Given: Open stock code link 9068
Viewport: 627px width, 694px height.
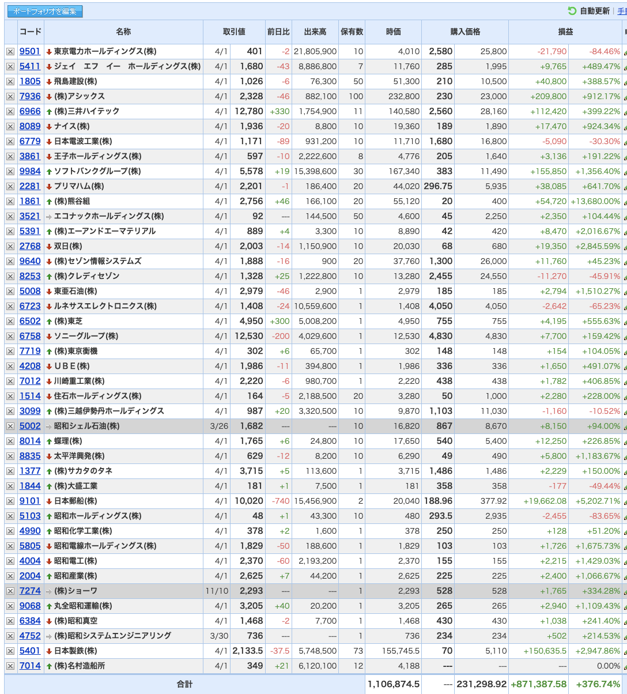Looking at the screenshot, I should point(30,606).
